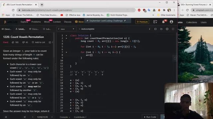
Task: Open the Maven: The Definitive bookmark
Action: pyautogui.click(x=23, y=15)
